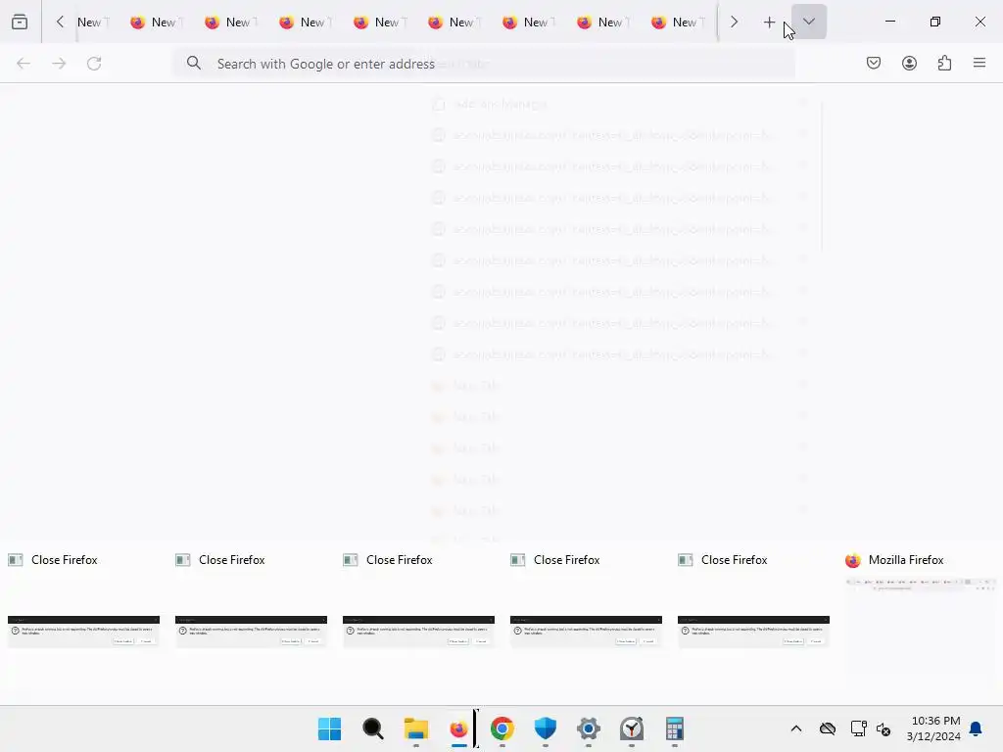Open Settings gear in taskbar
This screenshot has width=1003, height=752.
point(589,728)
